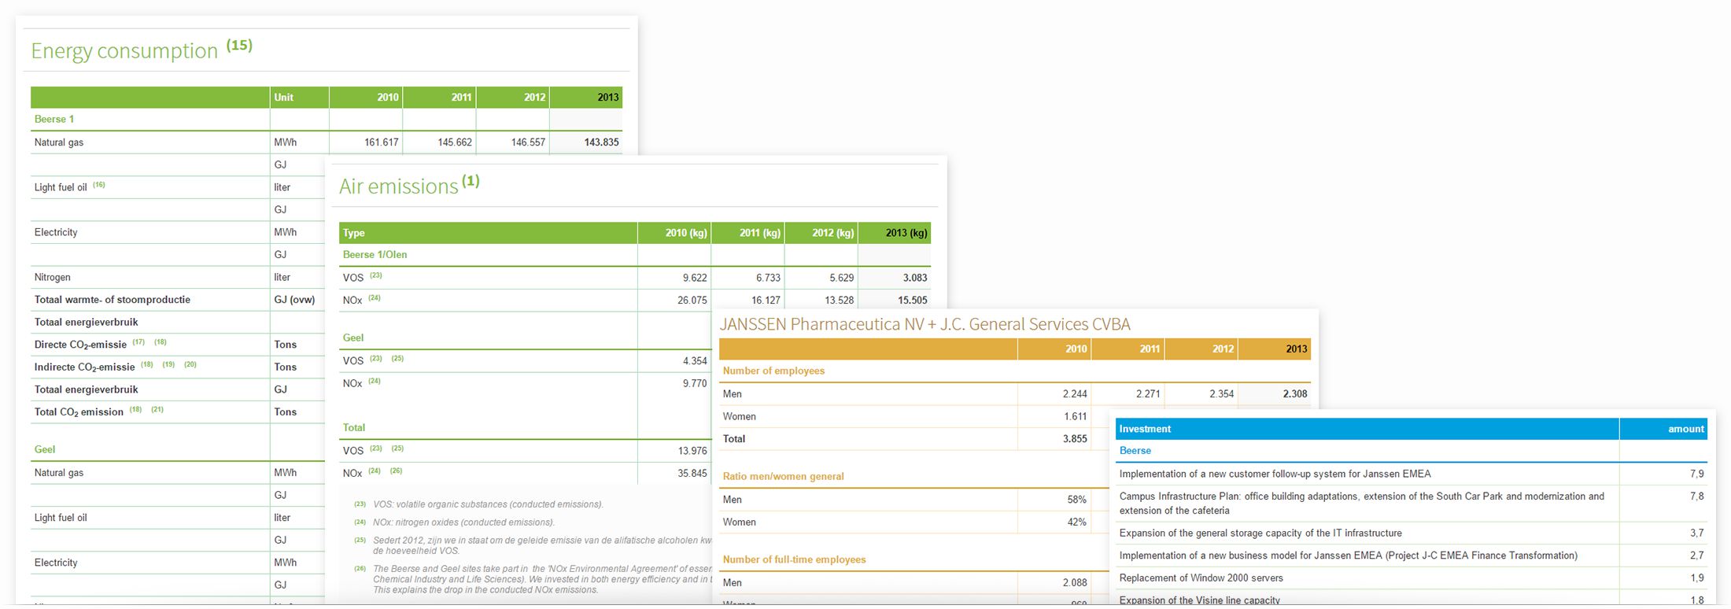
Task: Select the bold 2013 value 143.835
Action: (x=601, y=142)
